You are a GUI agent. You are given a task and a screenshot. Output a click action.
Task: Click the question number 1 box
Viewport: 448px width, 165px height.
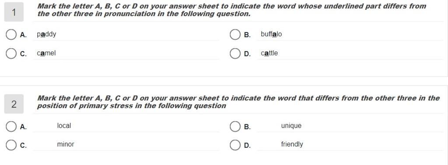[14, 12]
